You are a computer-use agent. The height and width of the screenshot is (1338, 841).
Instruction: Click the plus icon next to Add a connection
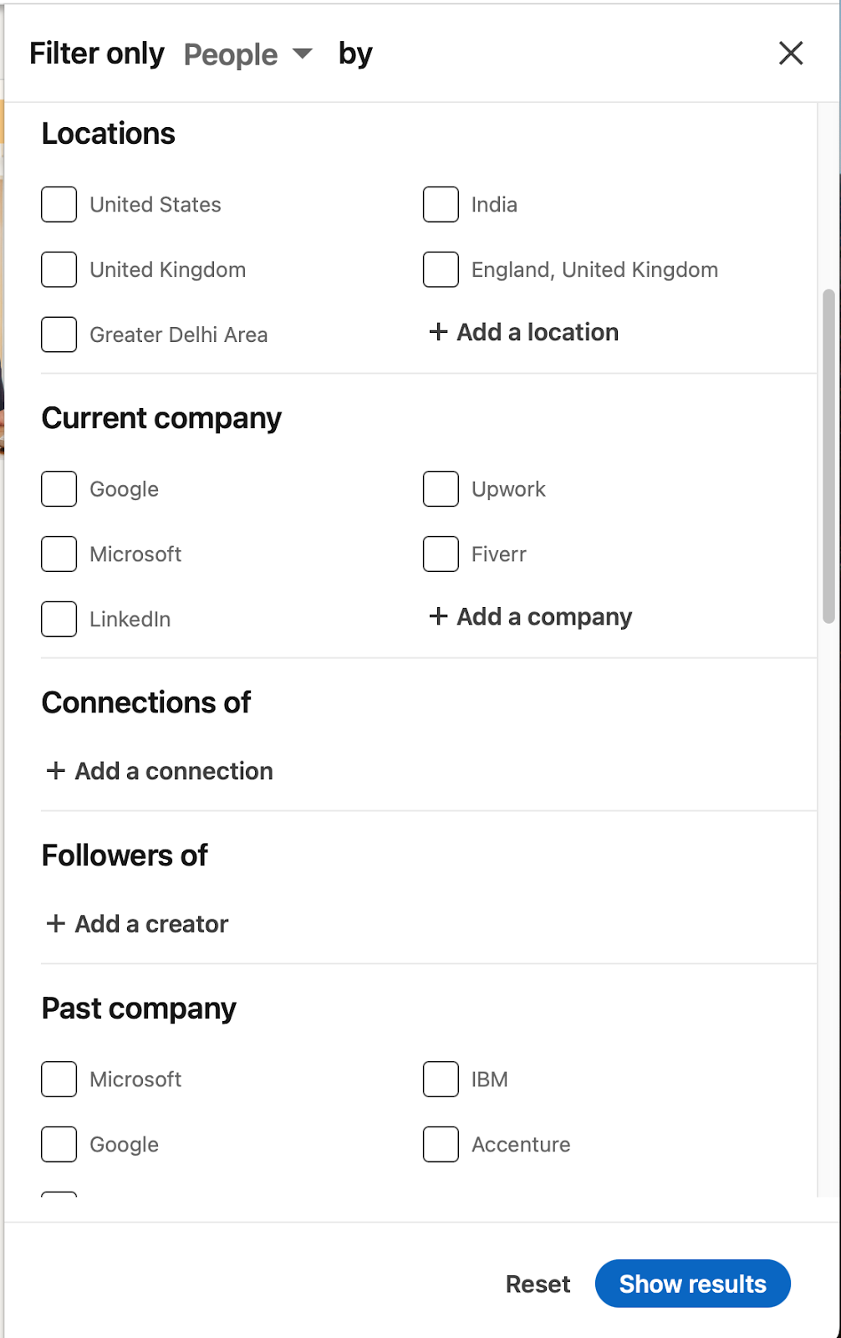click(x=56, y=770)
